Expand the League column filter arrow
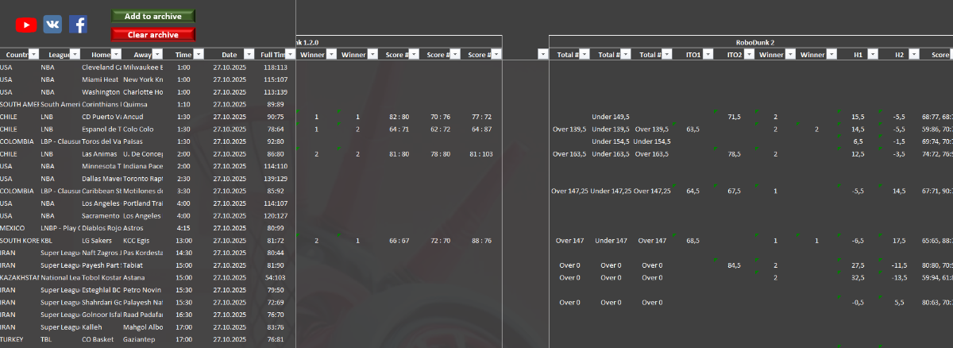Viewport: 953px width, 348px height. [x=75, y=55]
